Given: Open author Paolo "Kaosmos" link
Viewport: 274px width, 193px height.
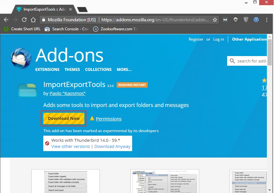Looking at the screenshot, I should pyautogui.click(x=68, y=93).
